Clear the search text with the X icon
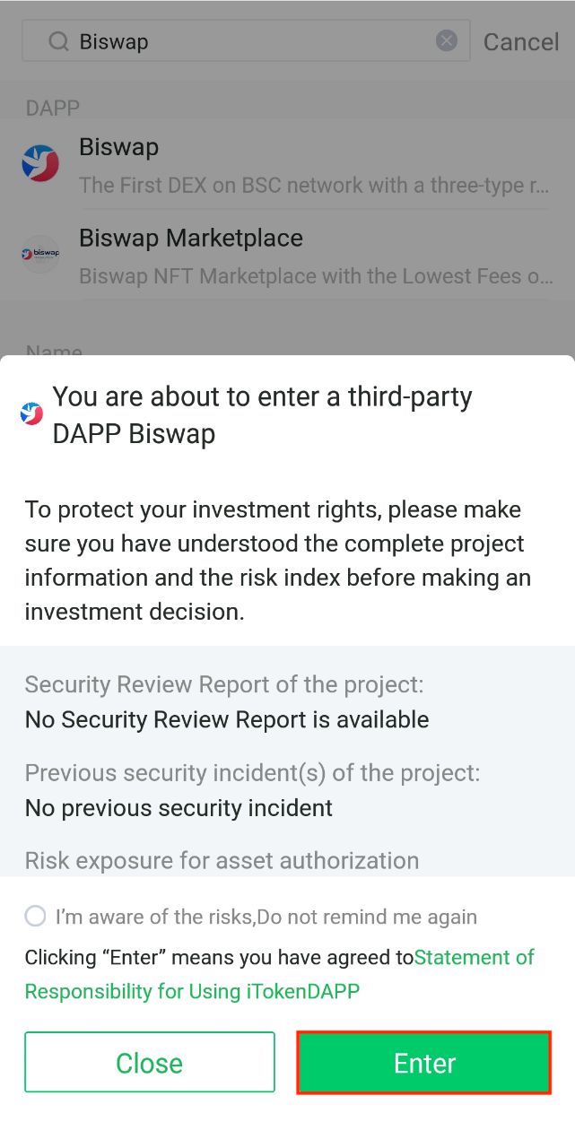Viewport: 575px width, 1148px height. pos(447,41)
